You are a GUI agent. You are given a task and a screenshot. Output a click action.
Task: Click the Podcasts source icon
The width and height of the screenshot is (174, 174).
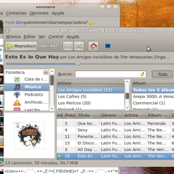click(x=17, y=95)
